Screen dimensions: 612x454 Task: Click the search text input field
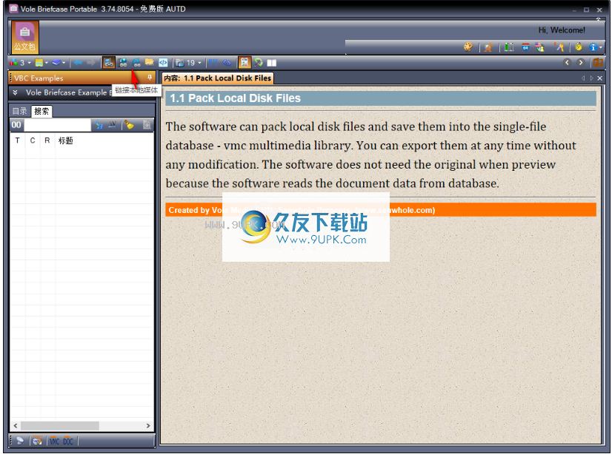pyautogui.click(x=57, y=125)
